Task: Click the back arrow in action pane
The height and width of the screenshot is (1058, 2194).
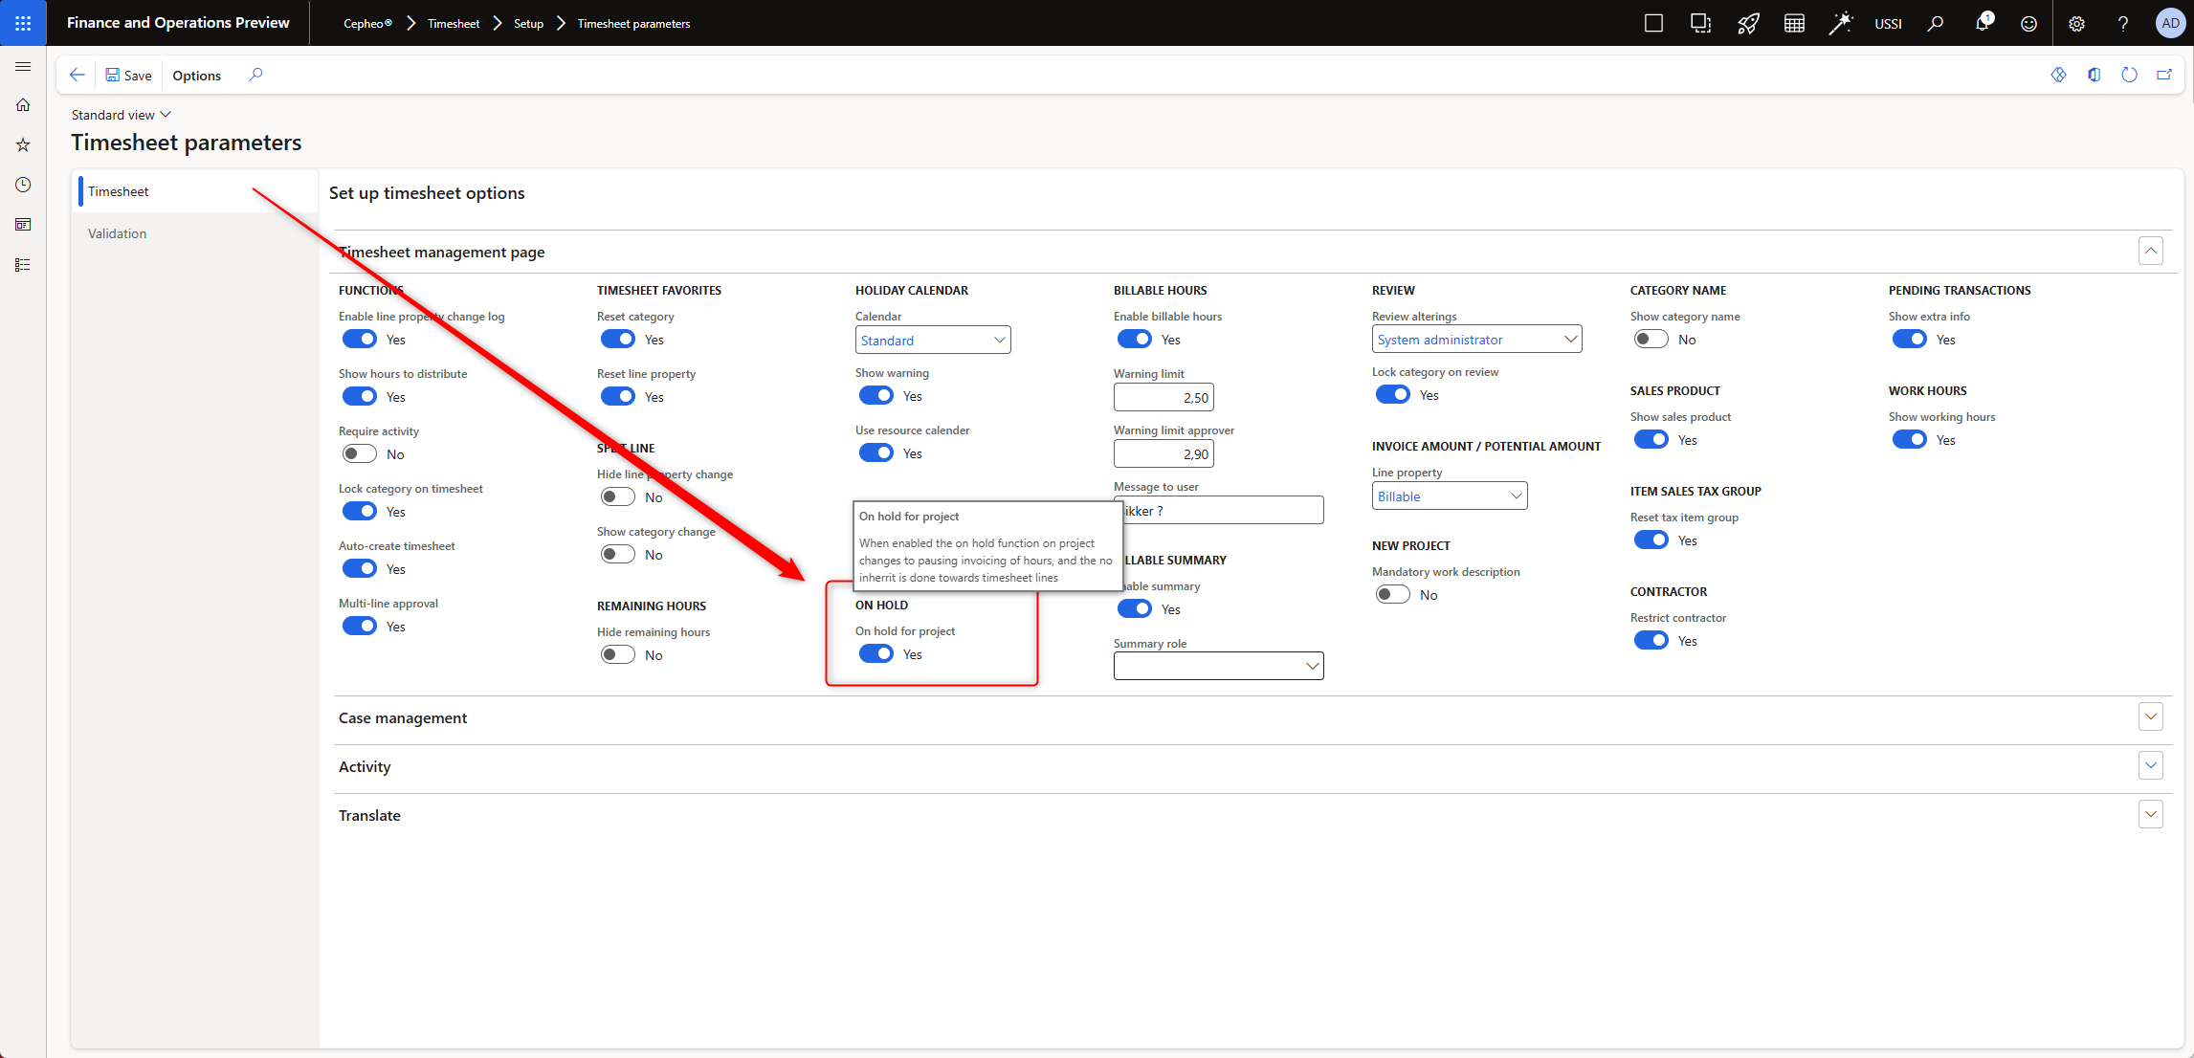Action: point(78,75)
